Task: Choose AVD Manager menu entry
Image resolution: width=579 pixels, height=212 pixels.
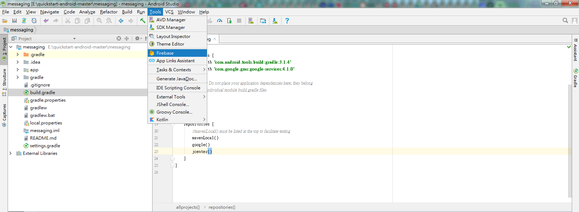Action: coord(177,20)
